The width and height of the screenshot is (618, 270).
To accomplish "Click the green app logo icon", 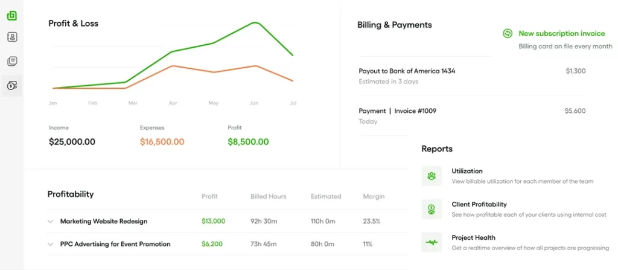I will [12, 15].
